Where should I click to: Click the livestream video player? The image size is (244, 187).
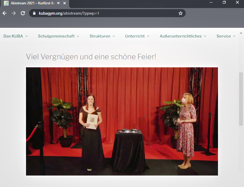pyautogui.click(x=122, y=121)
